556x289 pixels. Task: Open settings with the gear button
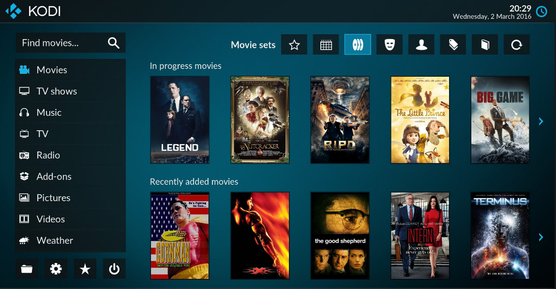56,269
